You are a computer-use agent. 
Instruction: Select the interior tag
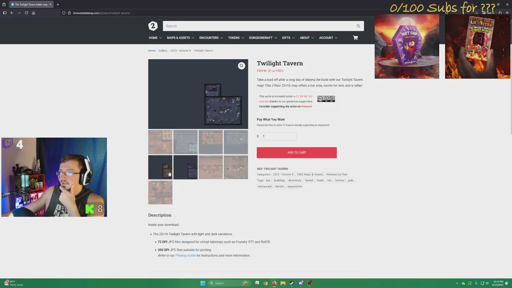(340, 180)
